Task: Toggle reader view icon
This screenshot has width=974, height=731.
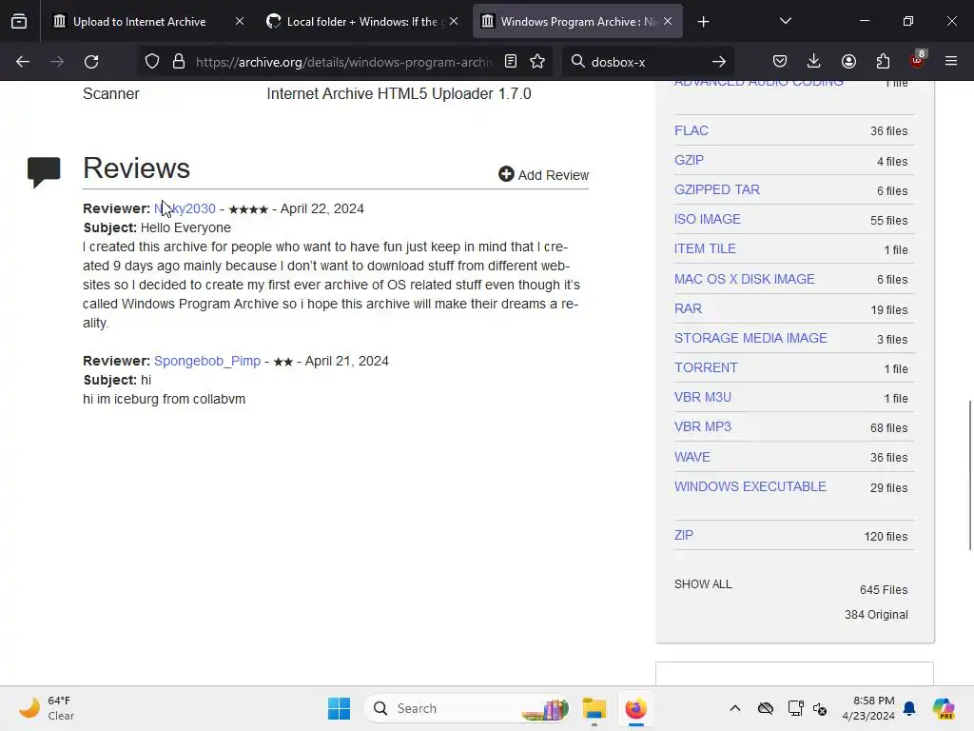Action: pyautogui.click(x=511, y=62)
